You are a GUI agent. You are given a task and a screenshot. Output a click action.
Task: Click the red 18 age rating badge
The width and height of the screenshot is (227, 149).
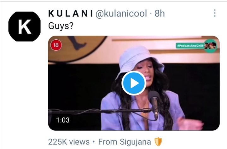click(x=56, y=45)
